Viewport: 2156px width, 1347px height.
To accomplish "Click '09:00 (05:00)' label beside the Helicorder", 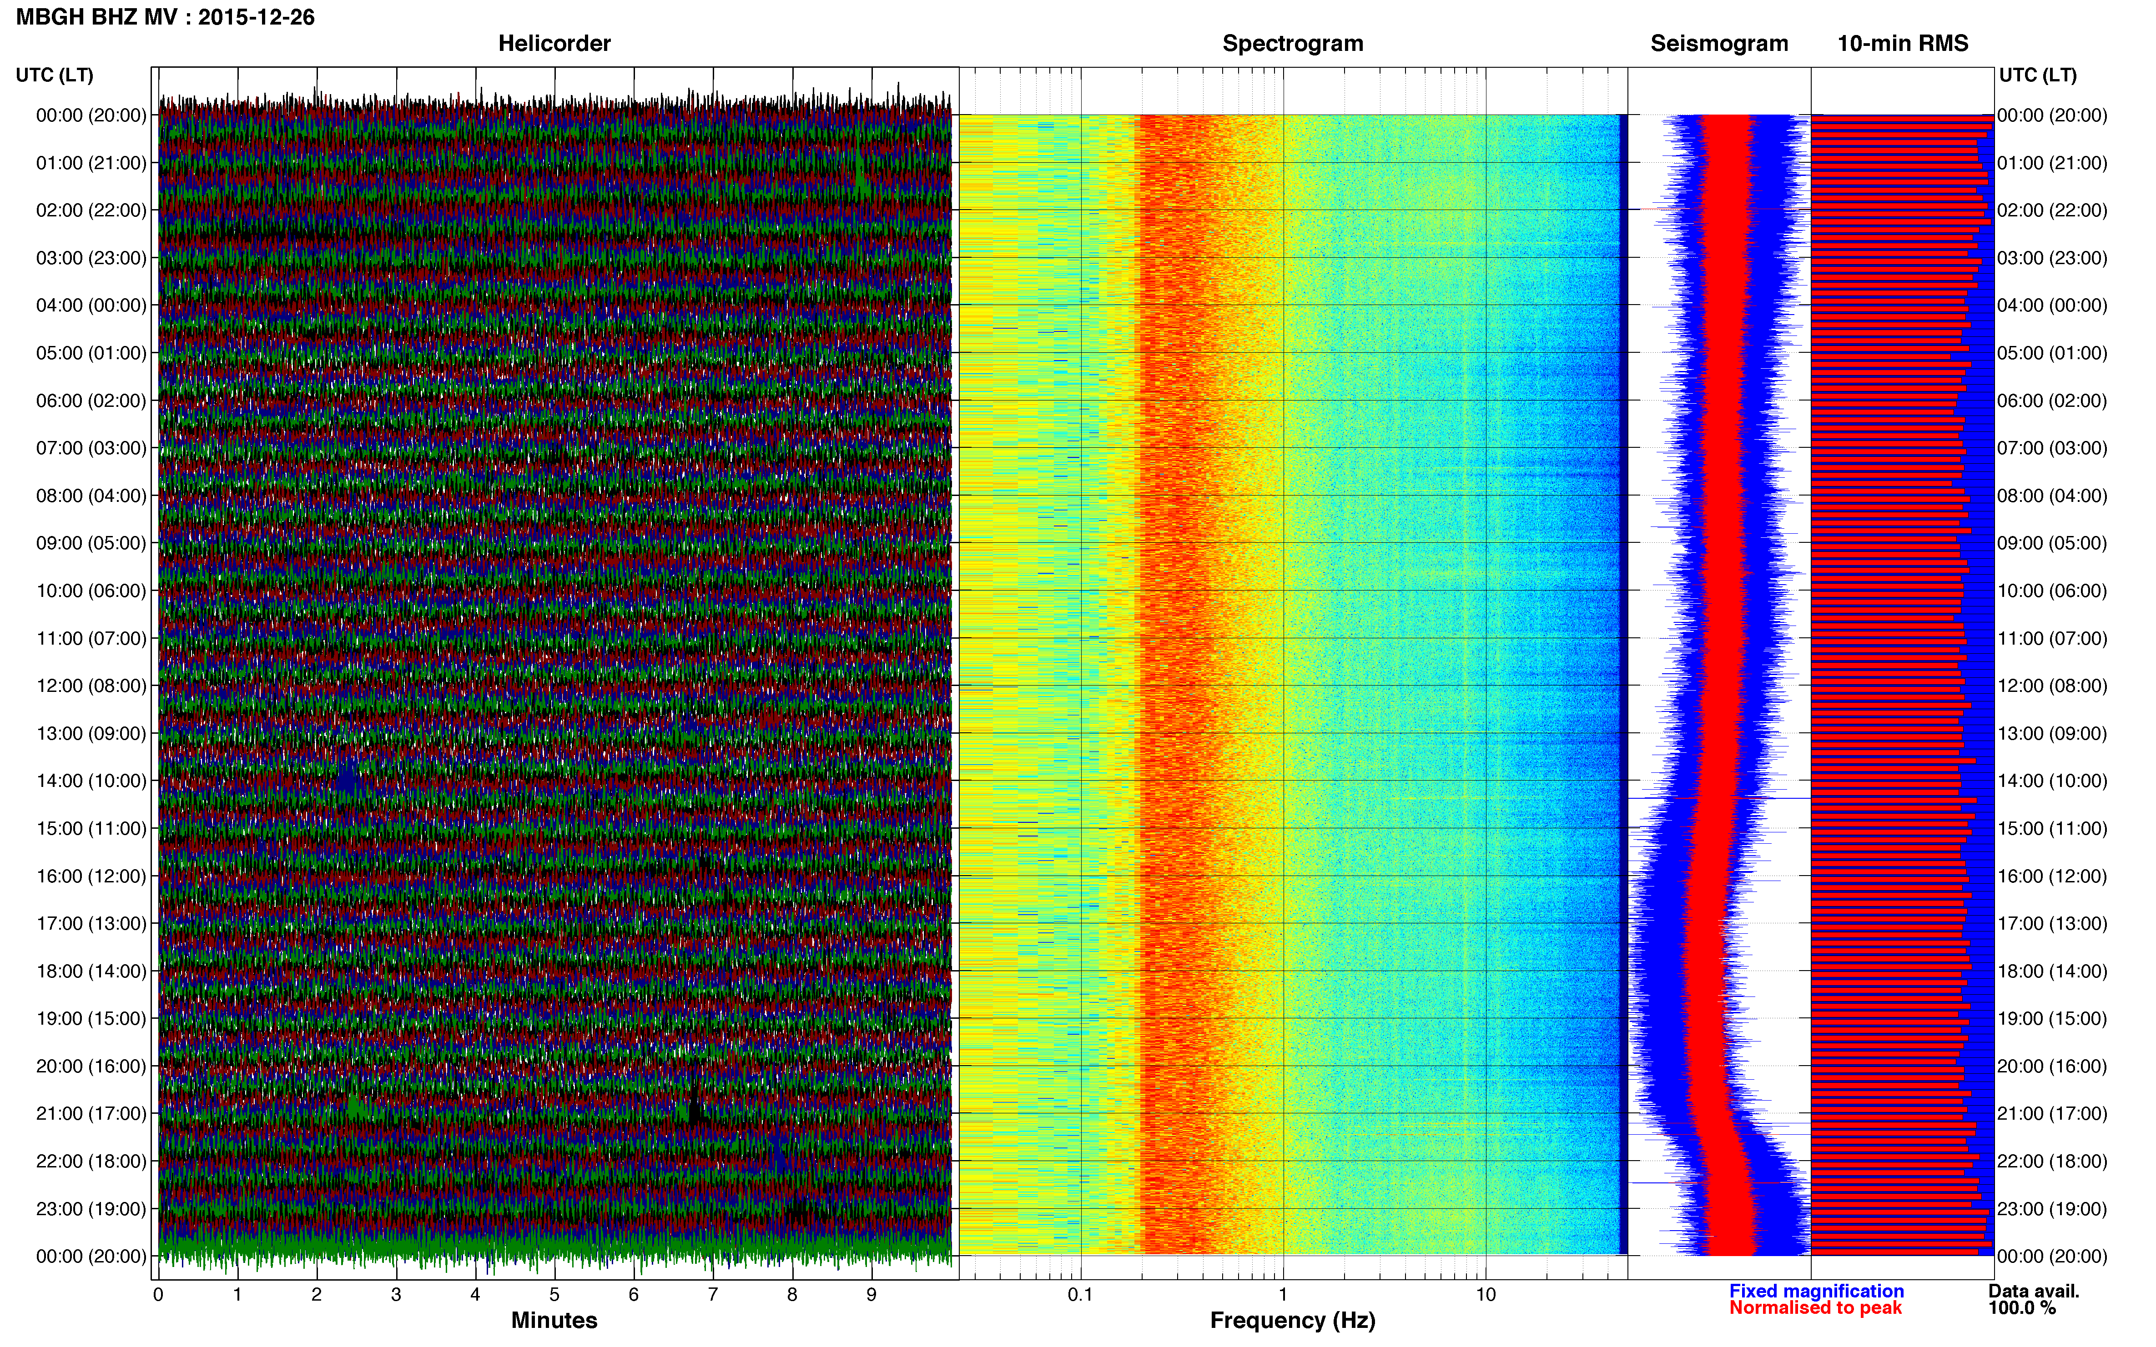I will (91, 543).
